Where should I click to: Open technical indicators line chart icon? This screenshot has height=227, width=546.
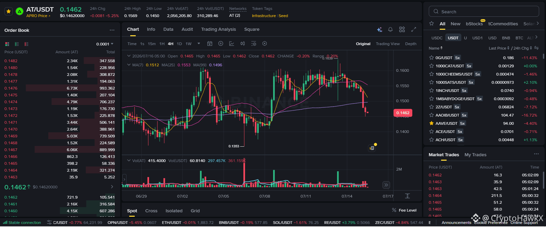(x=232, y=43)
